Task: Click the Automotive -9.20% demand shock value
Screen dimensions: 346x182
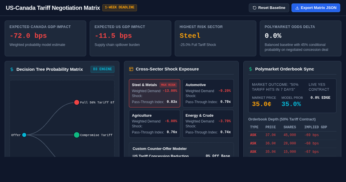Action: pos(225,91)
